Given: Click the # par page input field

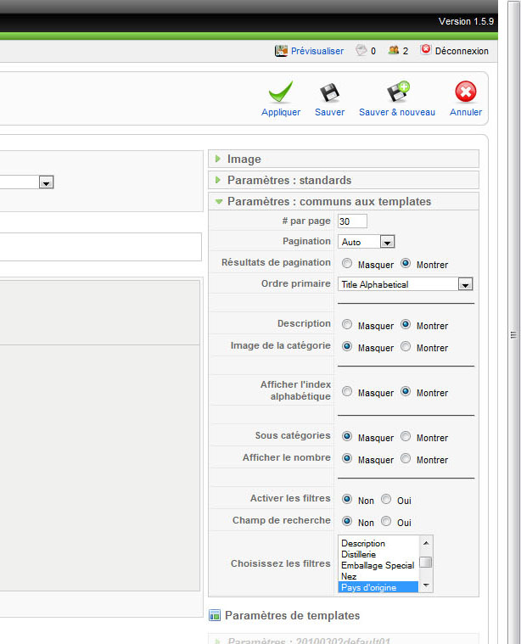Looking at the screenshot, I should (352, 221).
